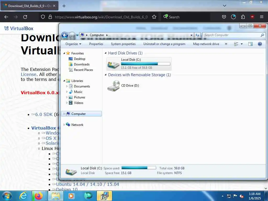Image resolution: width=268 pixels, height=201 pixels.
Task: Open a new Firefox tab
Action: [64, 6]
